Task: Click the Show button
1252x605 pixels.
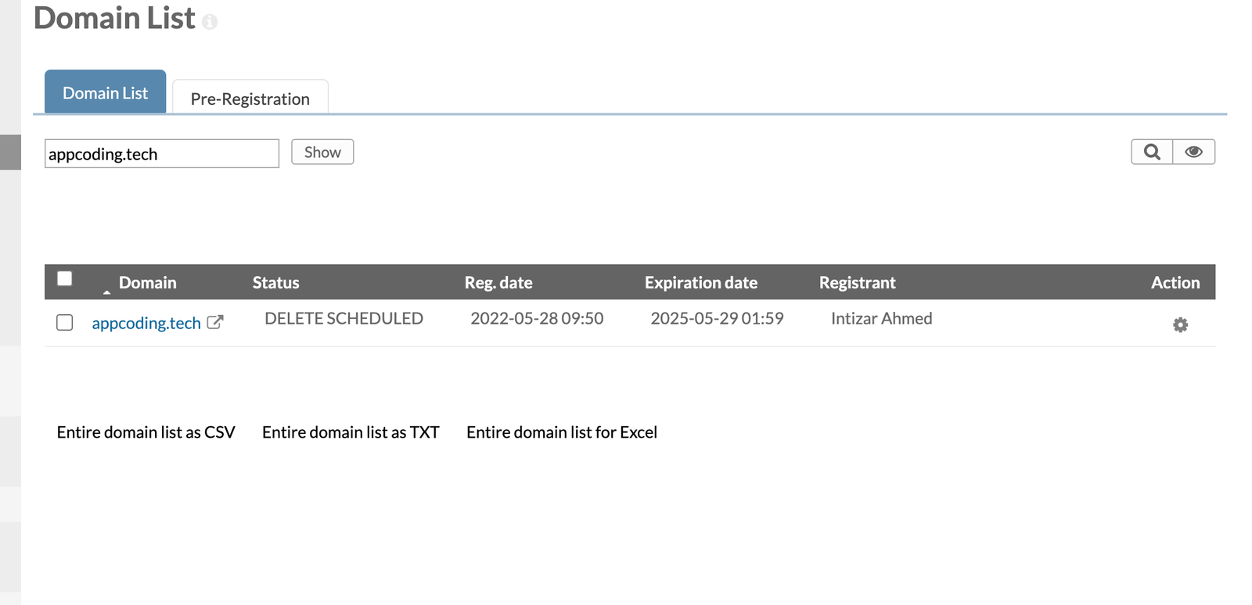Action: (x=322, y=152)
